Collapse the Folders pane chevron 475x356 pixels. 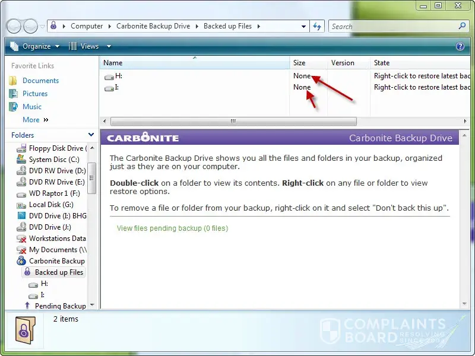coord(91,135)
